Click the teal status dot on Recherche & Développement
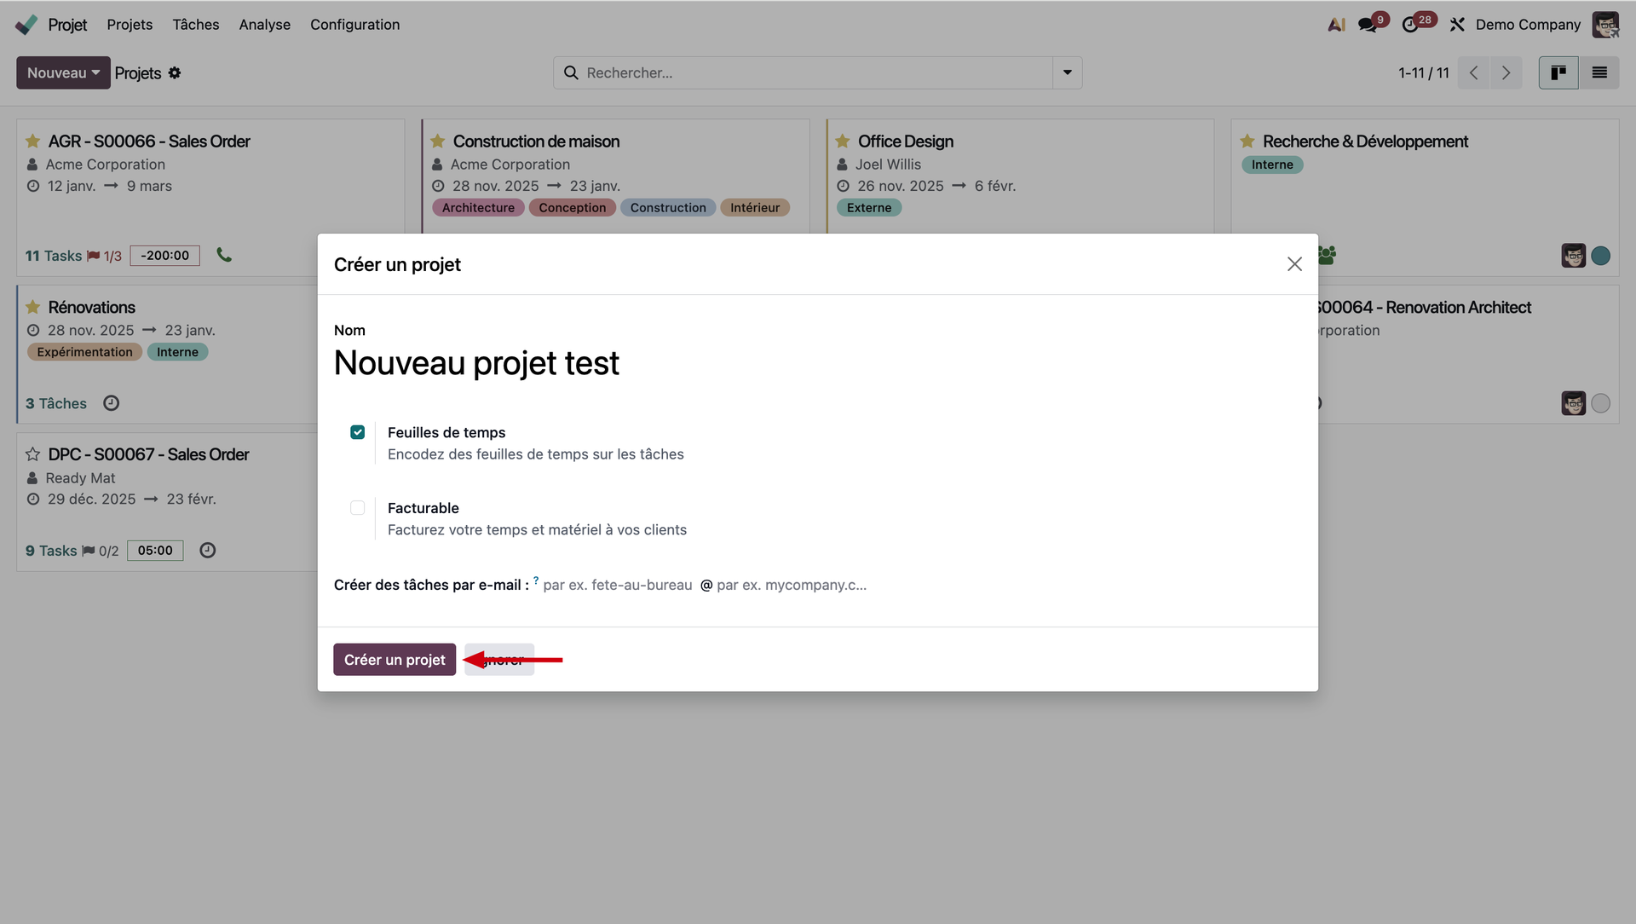 click(x=1600, y=256)
